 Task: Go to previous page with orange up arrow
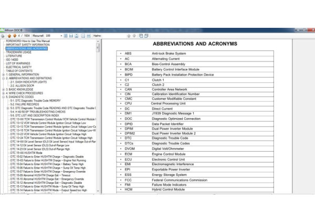pos(10,35)
